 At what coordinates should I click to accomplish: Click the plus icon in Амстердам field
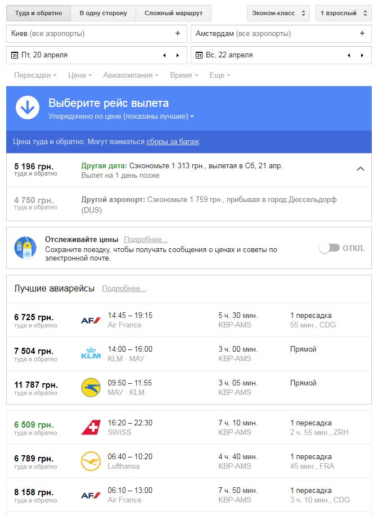[x=362, y=34]
